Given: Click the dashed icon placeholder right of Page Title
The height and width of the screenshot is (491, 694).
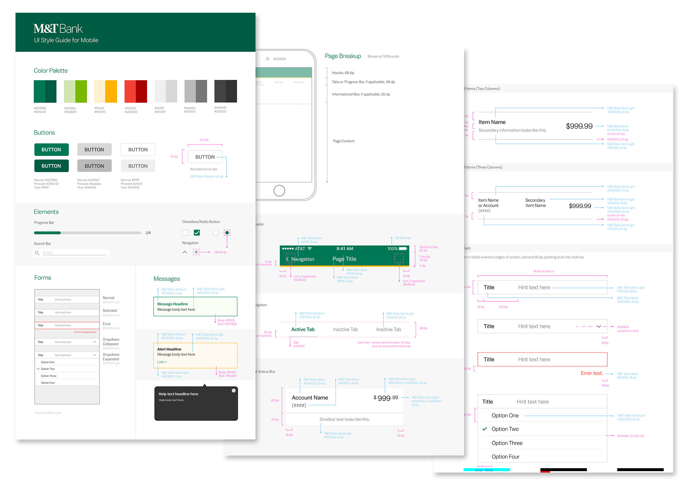Looking at the screenshot, I should (x=399, y=258).
